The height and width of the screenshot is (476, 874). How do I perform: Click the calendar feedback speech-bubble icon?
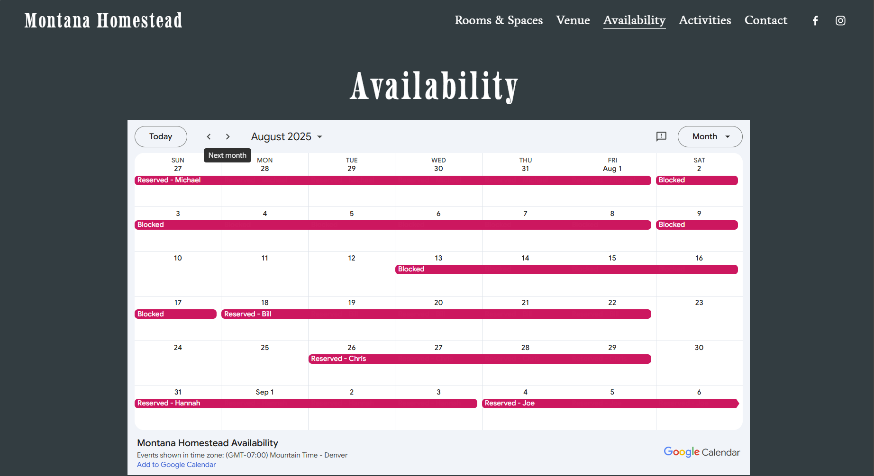pos(661,136)
